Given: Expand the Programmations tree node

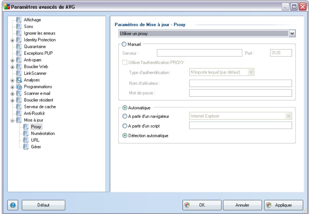Looking at the screenshot, I should coord(12,87).
